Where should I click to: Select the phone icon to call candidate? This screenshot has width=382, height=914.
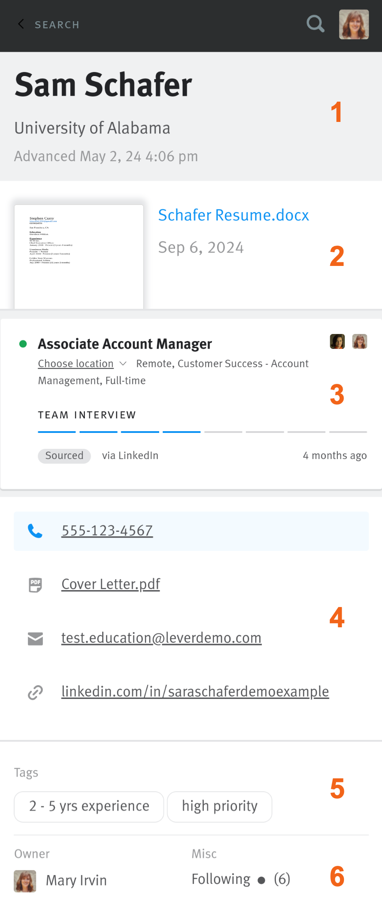pos(35,531)
